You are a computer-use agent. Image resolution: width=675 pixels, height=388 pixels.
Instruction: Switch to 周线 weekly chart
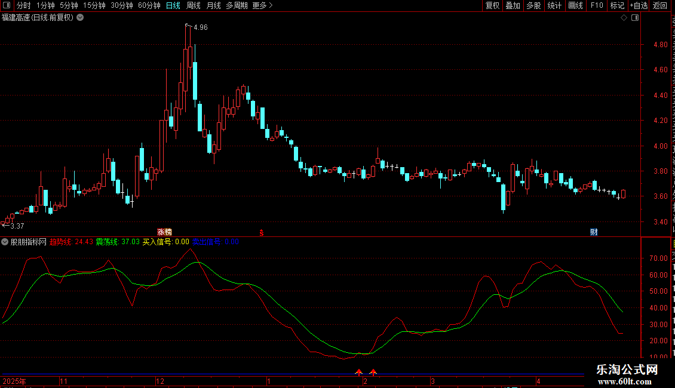tap(194, 5)
